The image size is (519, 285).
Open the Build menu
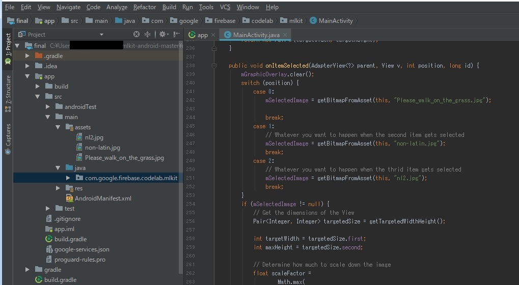(169, 7)
